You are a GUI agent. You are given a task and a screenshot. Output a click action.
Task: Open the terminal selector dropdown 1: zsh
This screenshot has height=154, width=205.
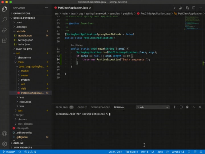[x=153, y=107]
